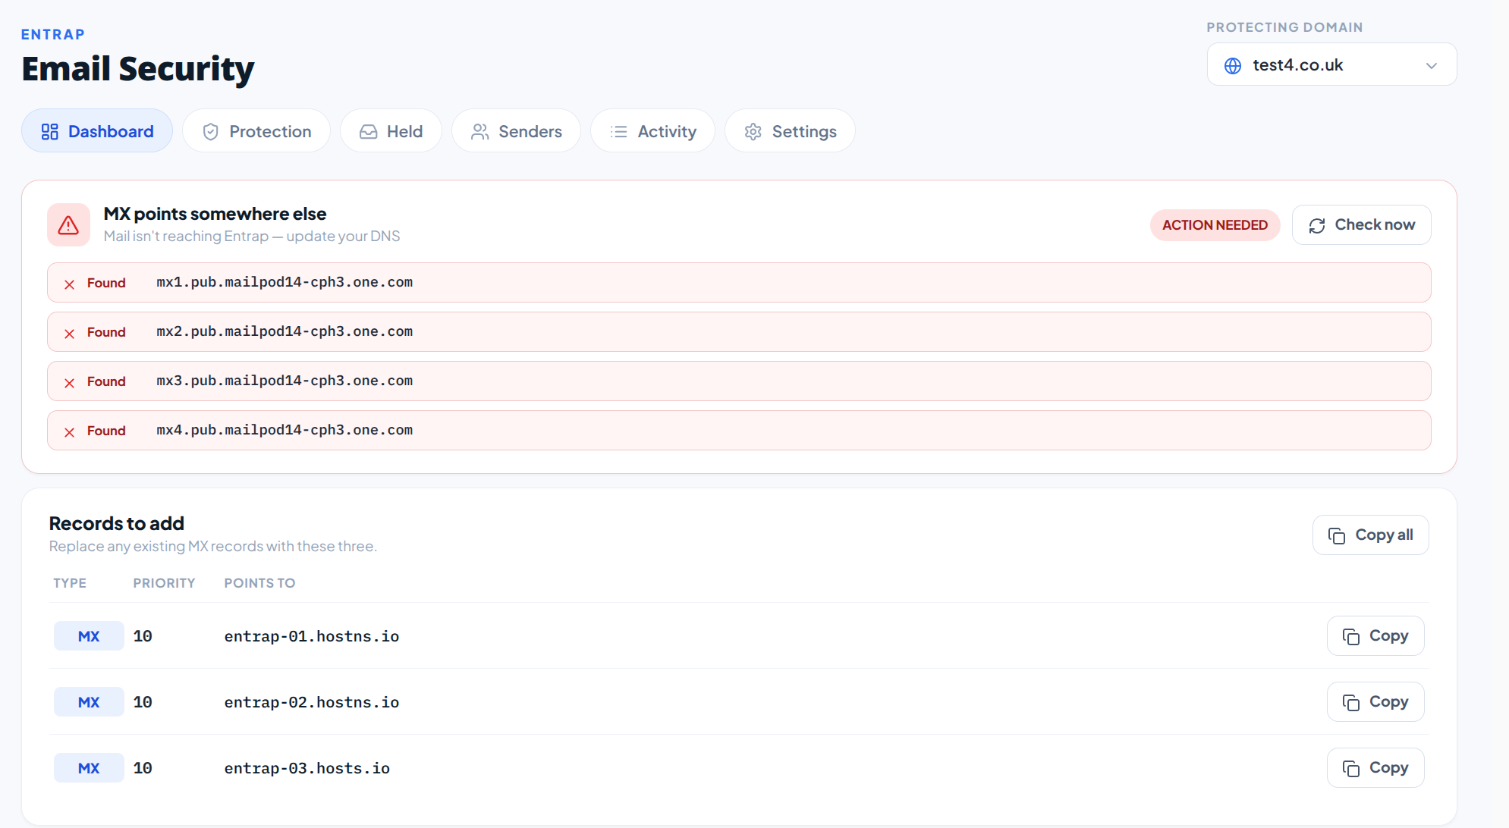Image resolution: width=1509 pixels, height=828 pixels.
Task: Click the Found label in mx1 row
Action: (x=106, y=283)
